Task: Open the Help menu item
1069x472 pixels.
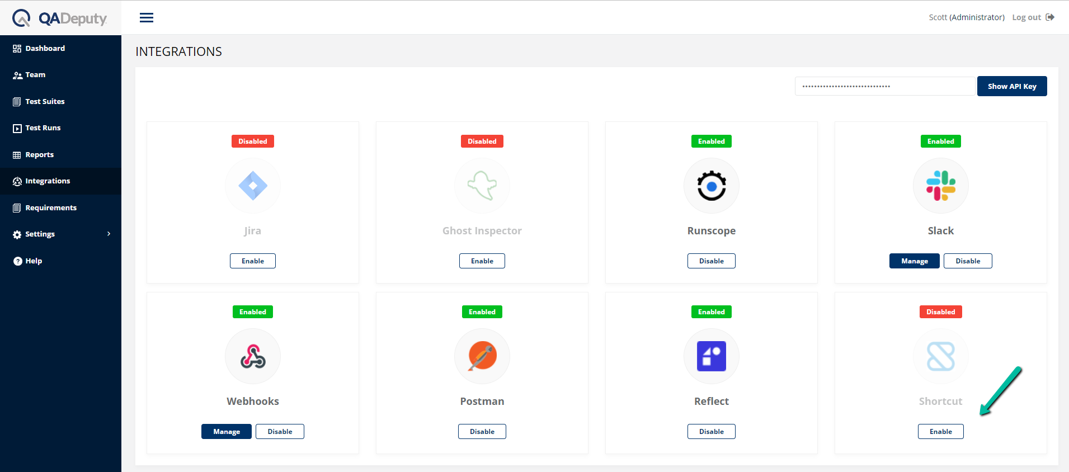Action: (x=60, y=261)
